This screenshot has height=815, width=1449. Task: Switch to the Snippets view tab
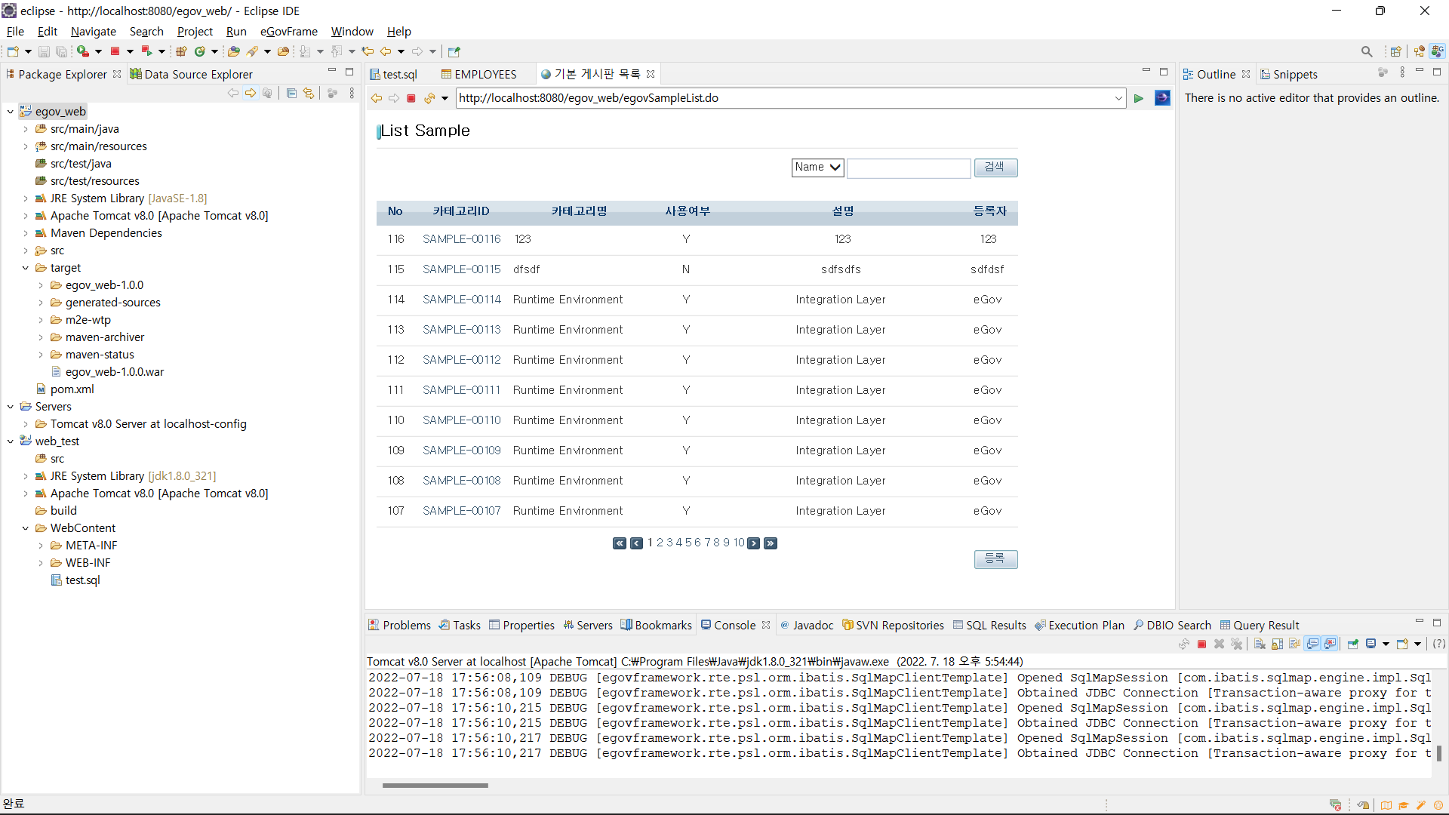pos(1289,74)
